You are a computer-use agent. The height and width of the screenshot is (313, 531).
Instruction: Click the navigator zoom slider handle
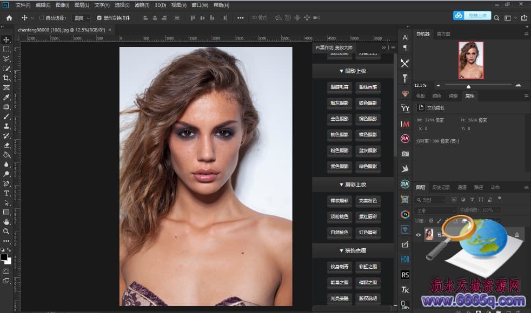pyautogui.click(x=468, y=86)
